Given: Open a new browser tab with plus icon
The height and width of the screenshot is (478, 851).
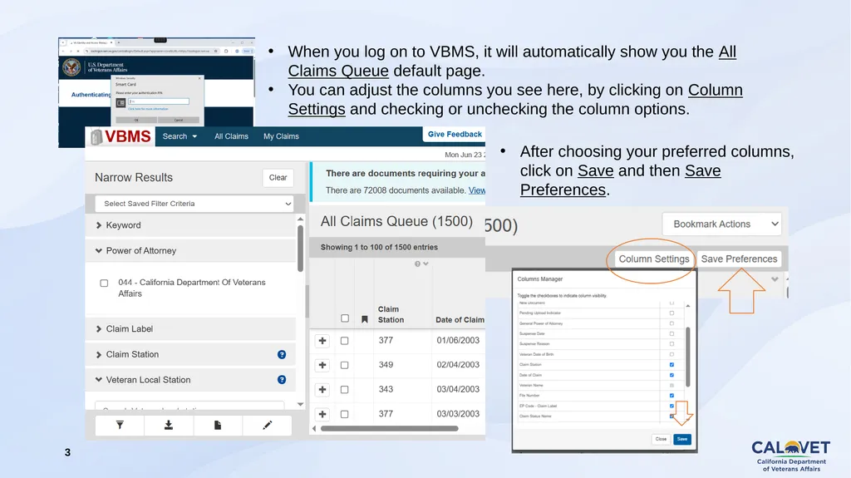Looking at the screenshot, I should coord(118,42).
